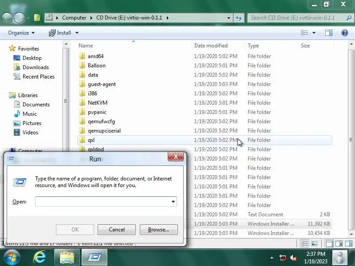Show hidden tray icons arrow
The width and height of the screenshot is (355, 266).
pos(272,258)
